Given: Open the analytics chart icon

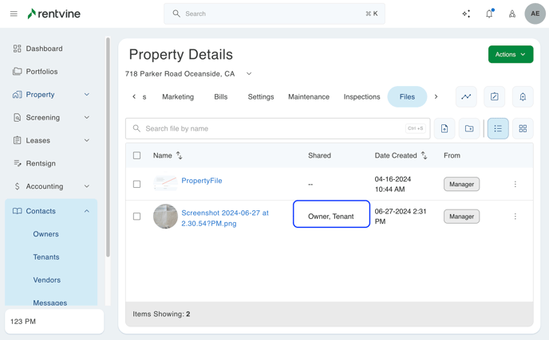Looking at the screenshot, I should 466,96.
